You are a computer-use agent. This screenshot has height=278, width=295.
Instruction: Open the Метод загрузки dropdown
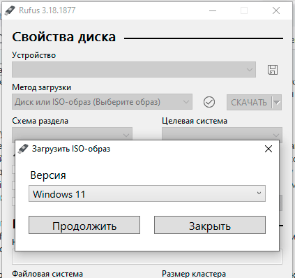[x=102, y=102]
